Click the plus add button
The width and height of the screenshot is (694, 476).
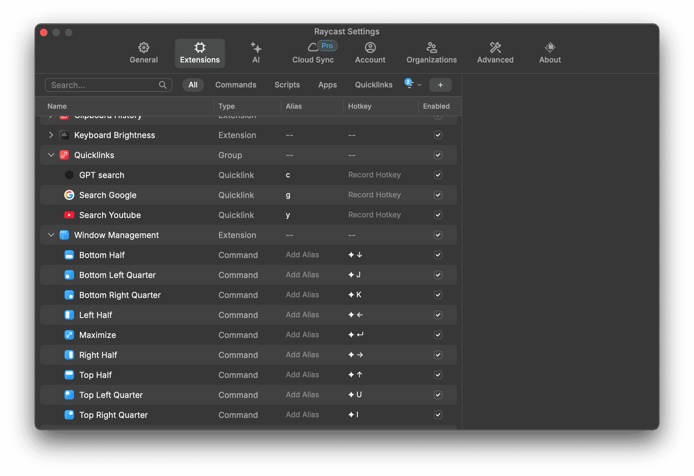(440, 85)
